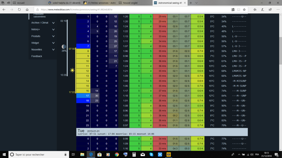Open the tabs you've set aside icon
The width and height of the screenshot is (282, 158).
pyautogui.click(x=3, y=3)
